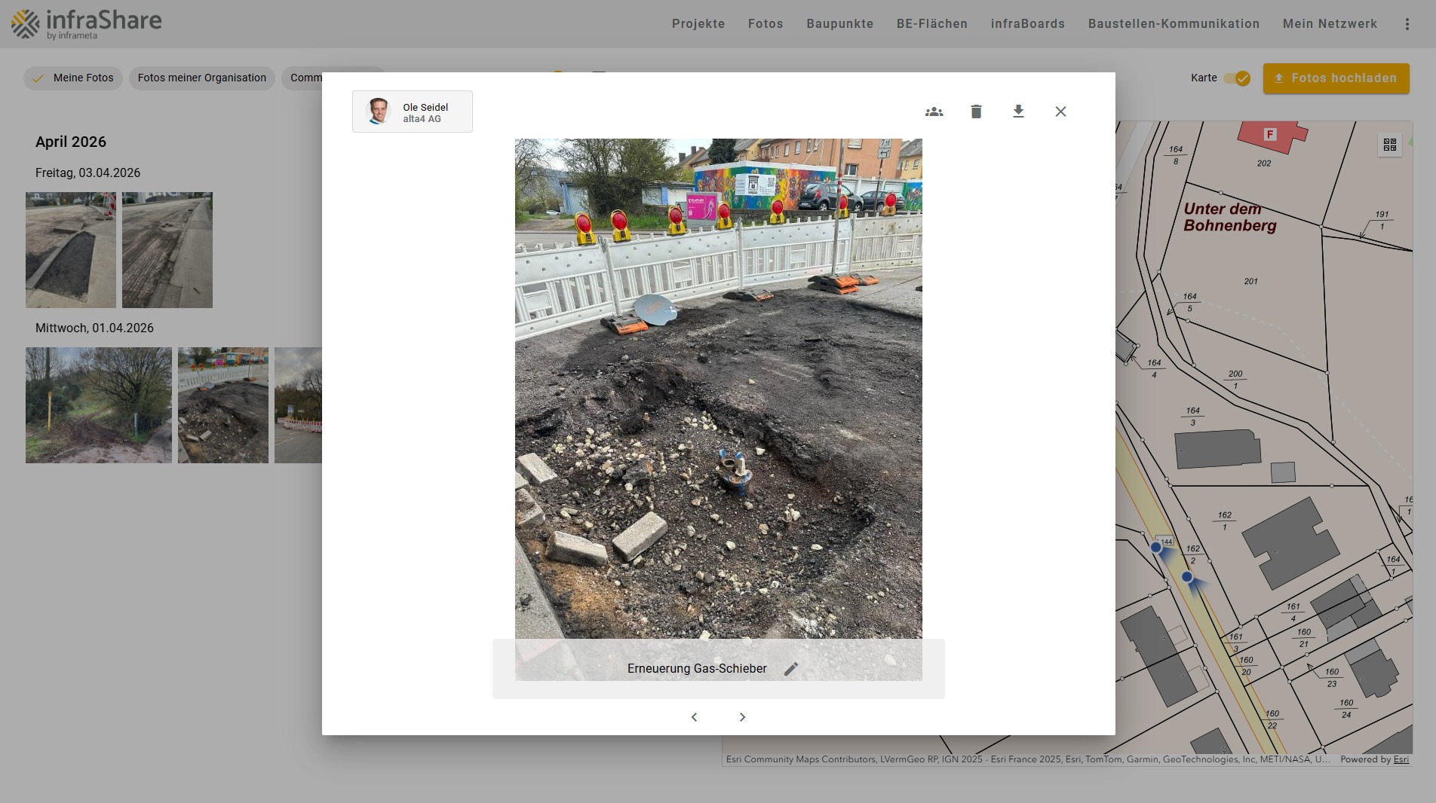Close the photo dialog
1436x803 pixels.
point(1060,111)
